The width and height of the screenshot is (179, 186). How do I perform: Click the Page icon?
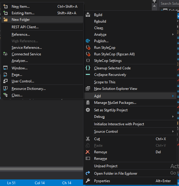coord(5,75)
